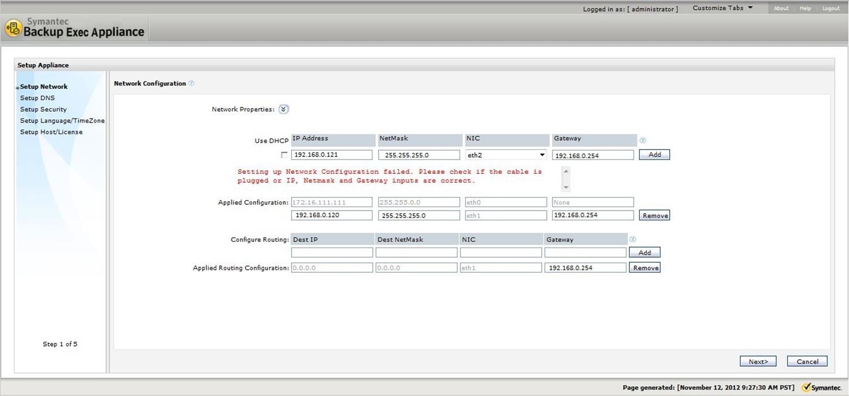This screenshot has width=849, height=396.
Task: Click help icon beside Configure Routing Gateway
Action: tap(632, 239)
